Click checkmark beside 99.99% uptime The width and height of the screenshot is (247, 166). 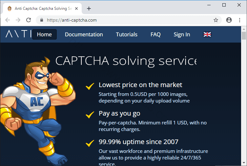pyautogui.click(x=90, y=143)
